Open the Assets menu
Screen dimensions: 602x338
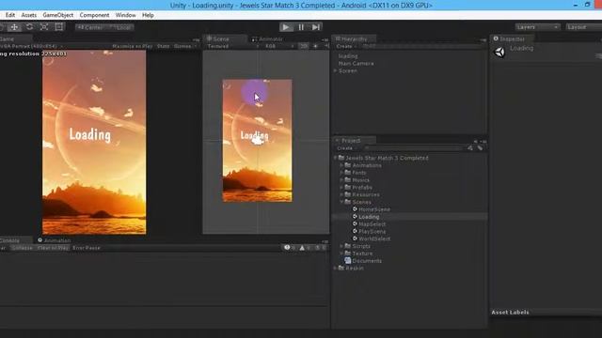[29, 15]
